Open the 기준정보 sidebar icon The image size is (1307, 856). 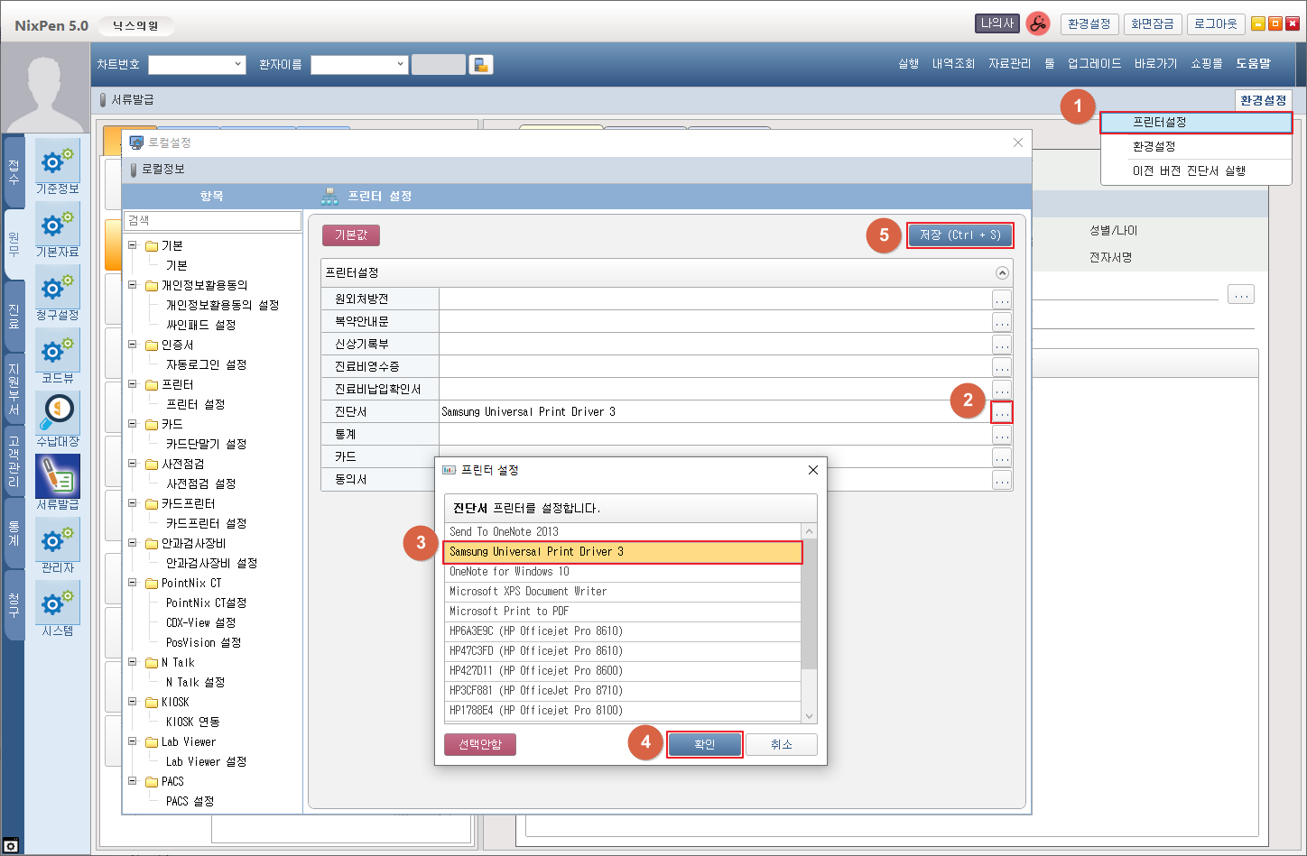[x=58, y=161]
